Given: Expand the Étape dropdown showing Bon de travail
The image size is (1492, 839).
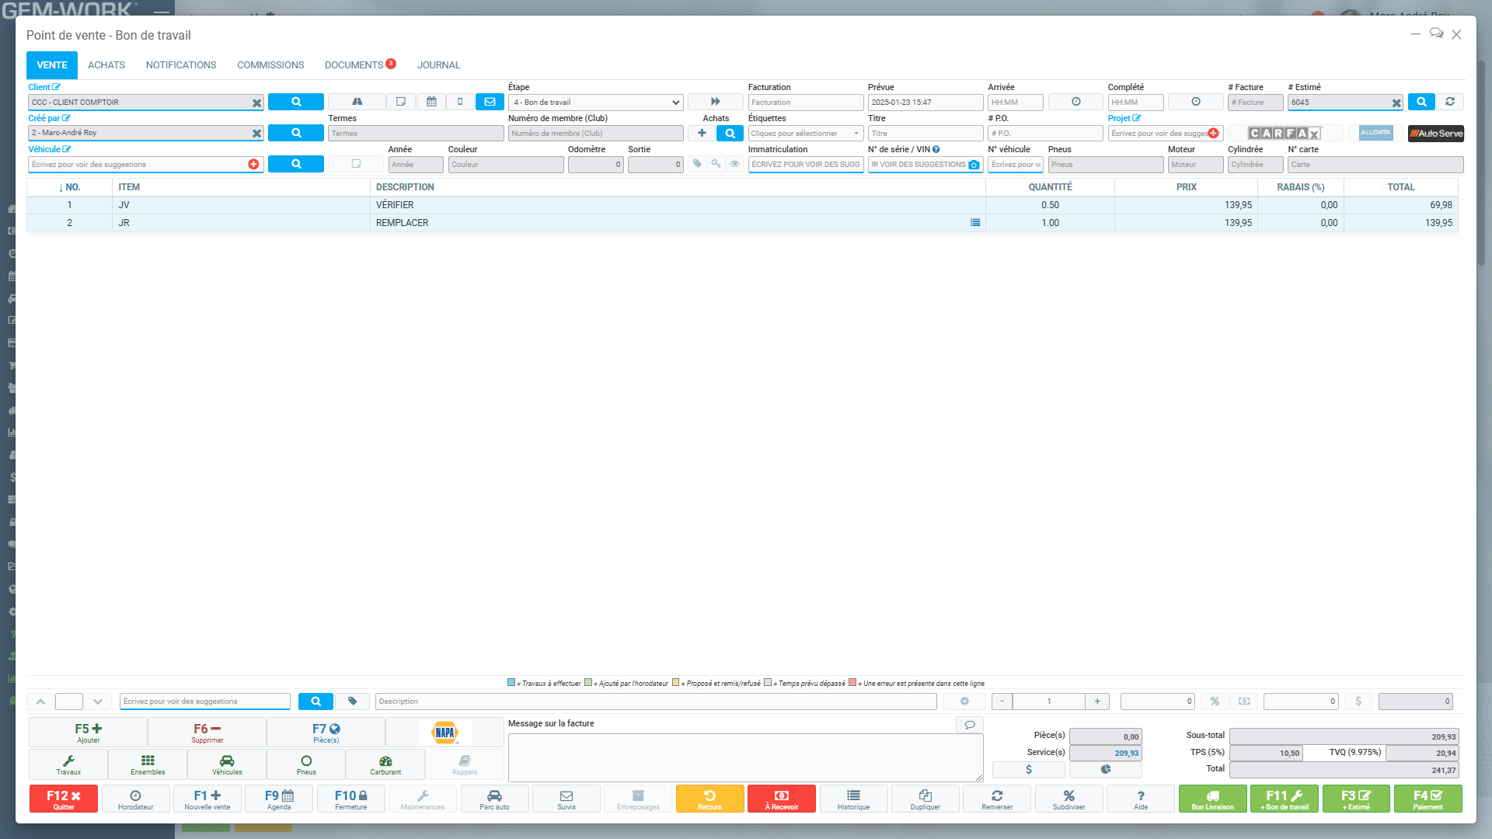Looking at the screenshot, I should (596, 103).
